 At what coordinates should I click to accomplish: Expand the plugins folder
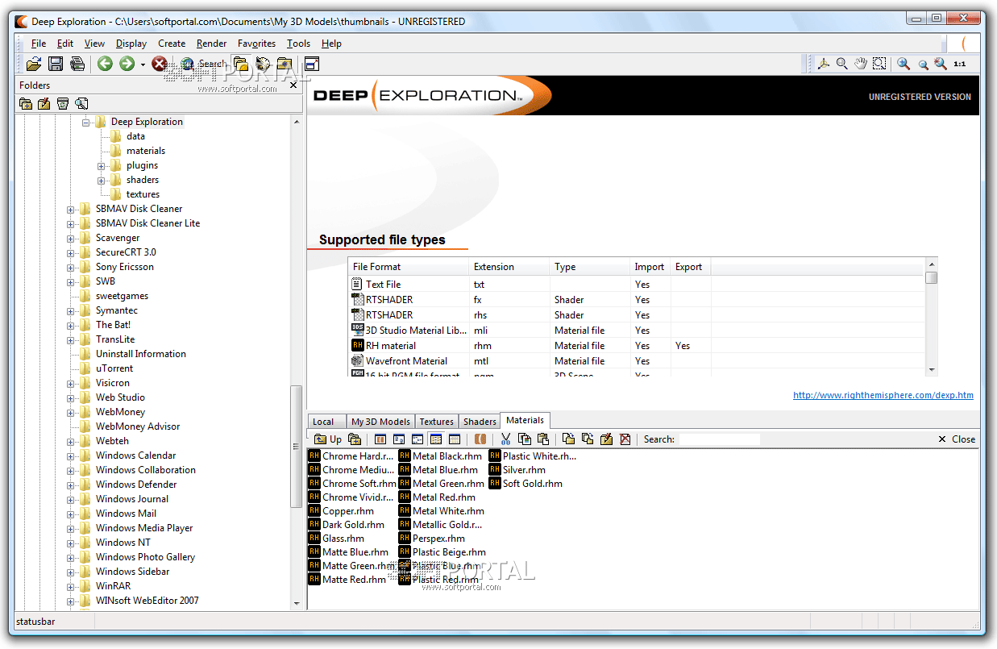coord(102,165)
